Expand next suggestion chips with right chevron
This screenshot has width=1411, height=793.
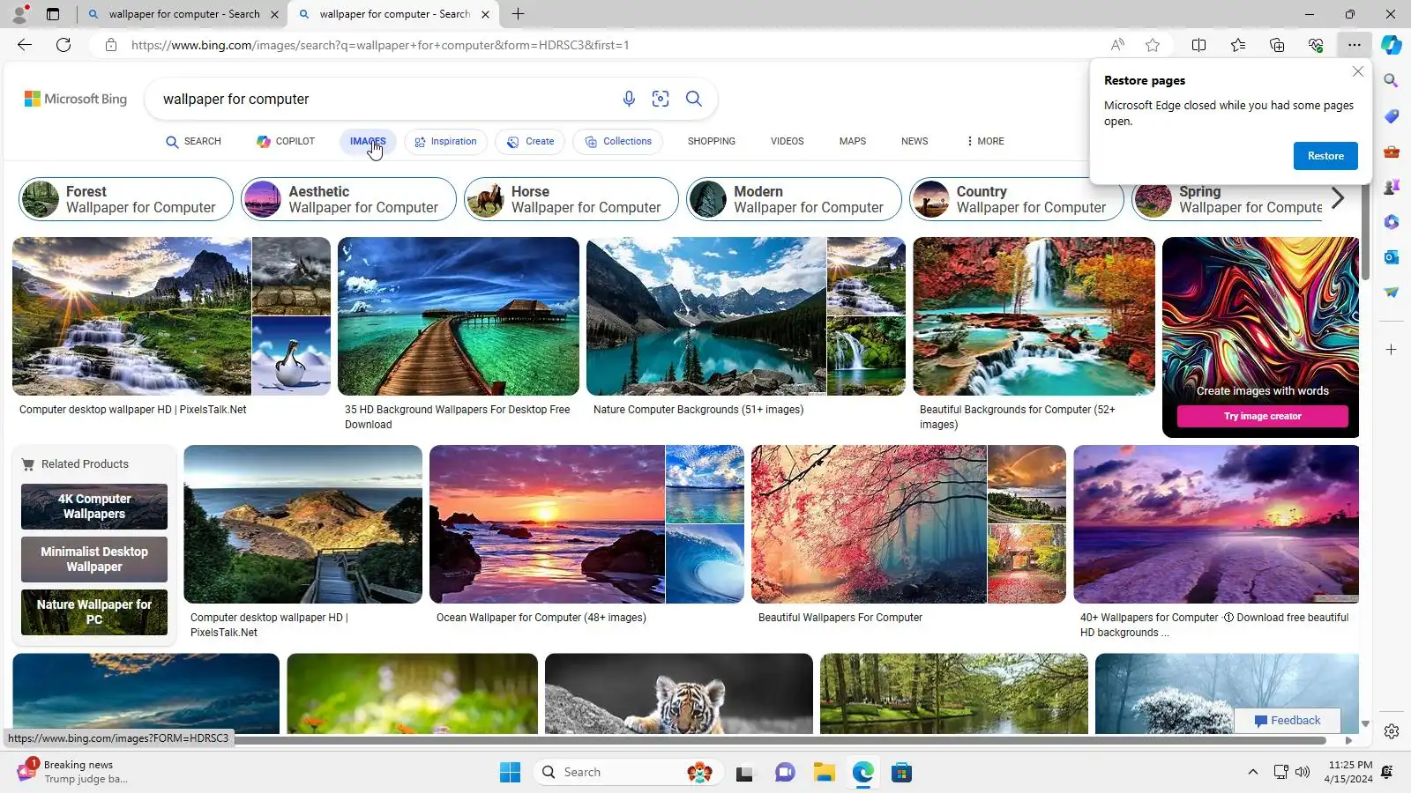pyautogui.click(x=1338, y=199)
